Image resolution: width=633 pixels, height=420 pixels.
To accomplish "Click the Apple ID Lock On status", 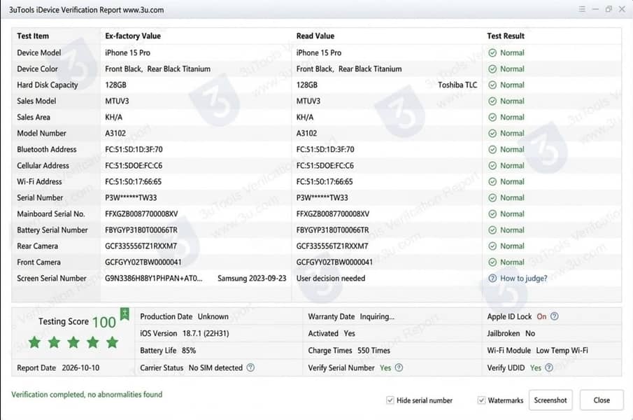I will [x=541, y=316].
